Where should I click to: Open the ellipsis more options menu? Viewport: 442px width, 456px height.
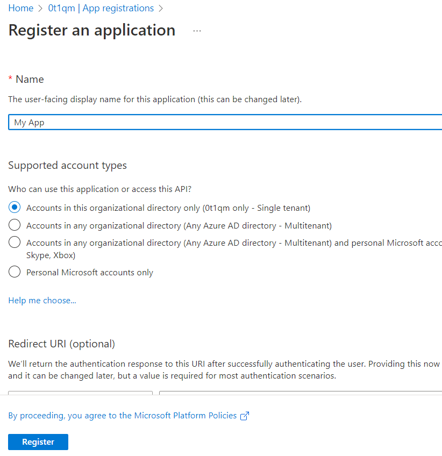197,31
